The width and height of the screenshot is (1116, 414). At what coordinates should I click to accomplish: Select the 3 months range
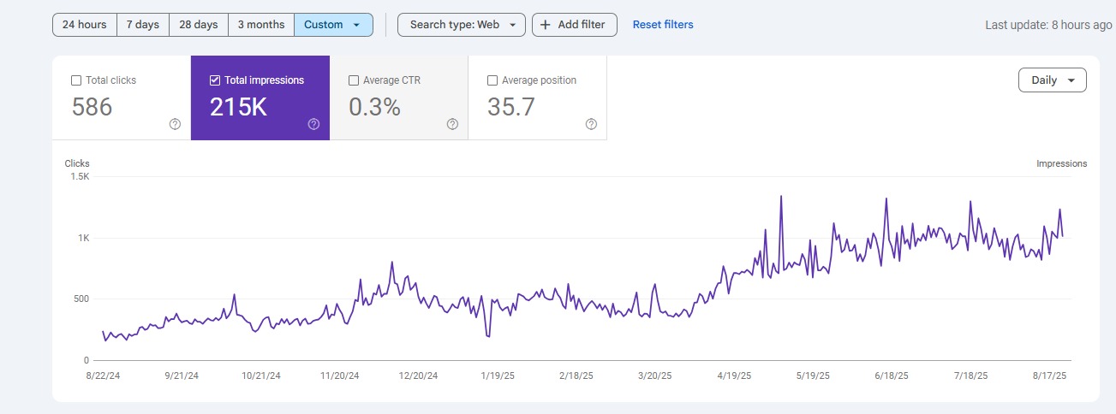pyautogui.click(x=260, y=25)
